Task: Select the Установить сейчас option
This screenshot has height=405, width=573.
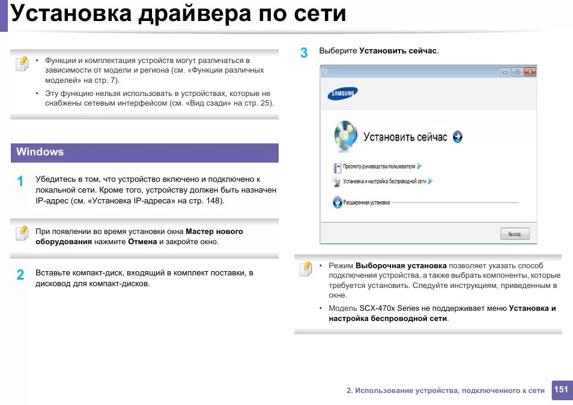Action: tap(405, 137)
